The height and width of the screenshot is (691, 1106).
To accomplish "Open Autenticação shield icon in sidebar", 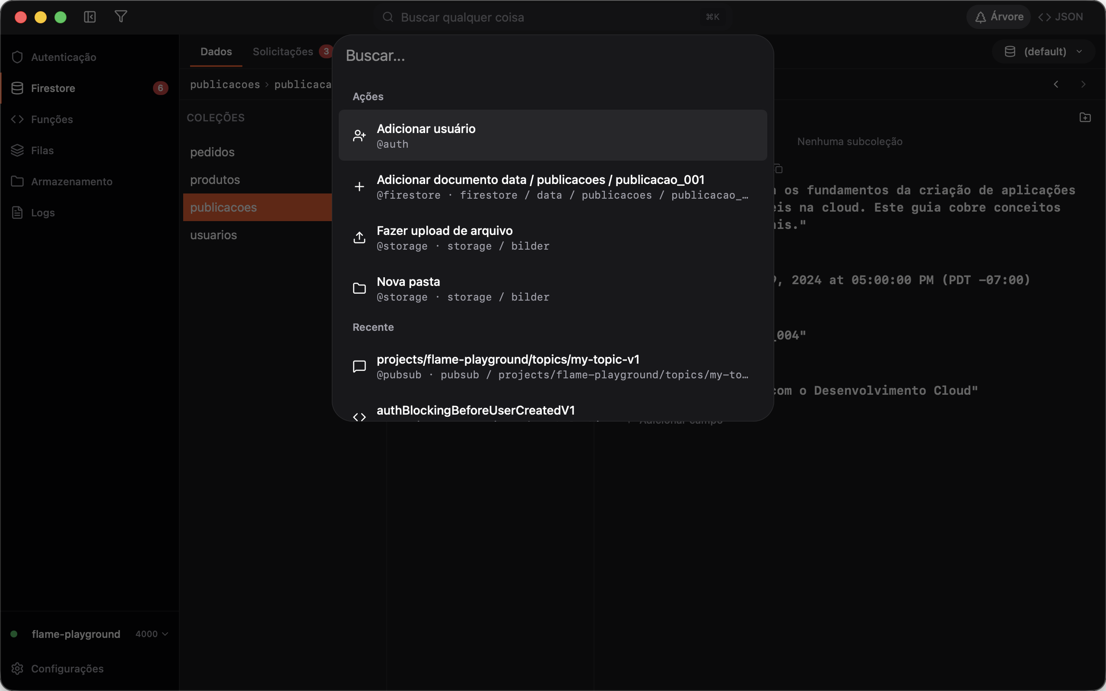I will (17, 57).
